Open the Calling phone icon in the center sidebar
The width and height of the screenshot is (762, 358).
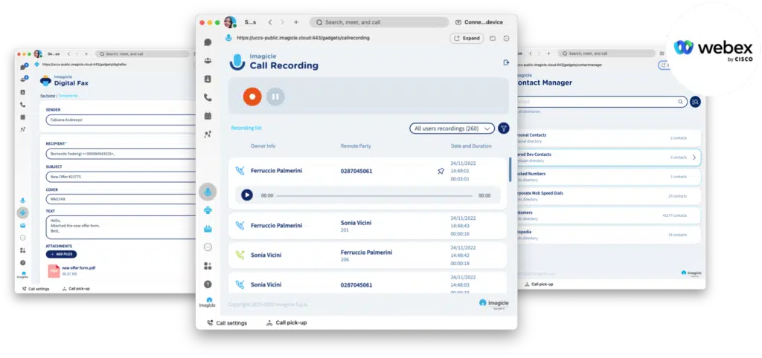pyautogui.click(x=208, y=97)
